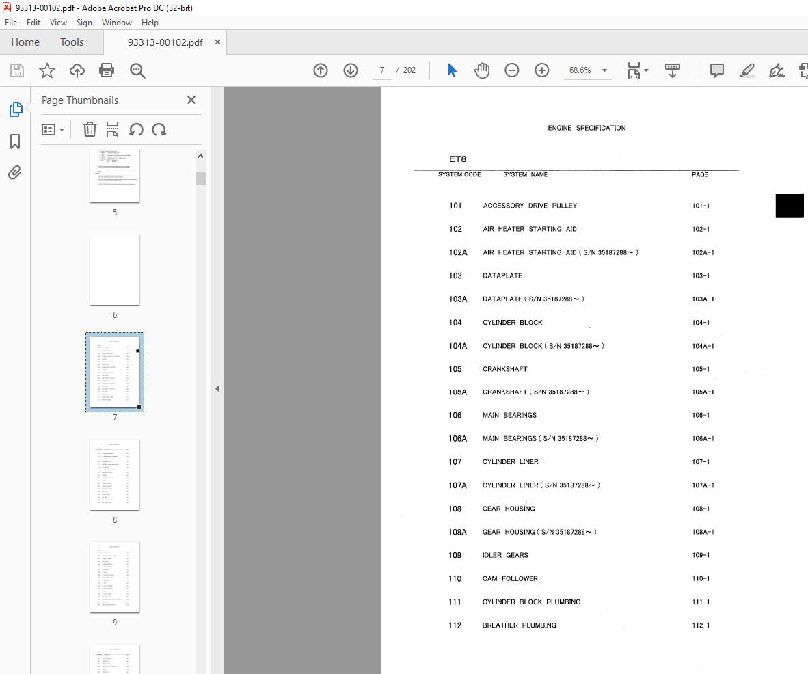Screen dimensions: 808x674
Task: Click the upload to cloud icon
Action: [77, 70]
